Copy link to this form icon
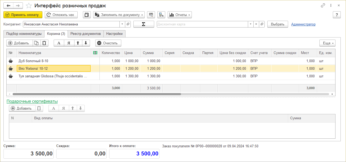This screenshot has height=162, width=346. [323, 6]
